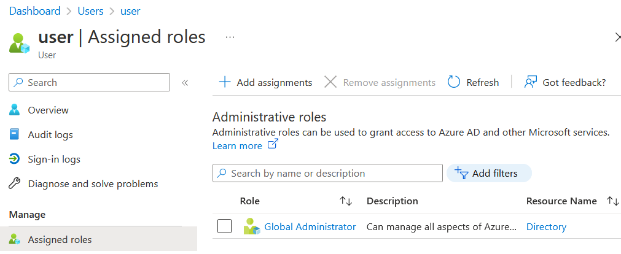This screenshot has height=254, width=621.
Task: Click the user avatar icon in header
Action: pos(20,43)
